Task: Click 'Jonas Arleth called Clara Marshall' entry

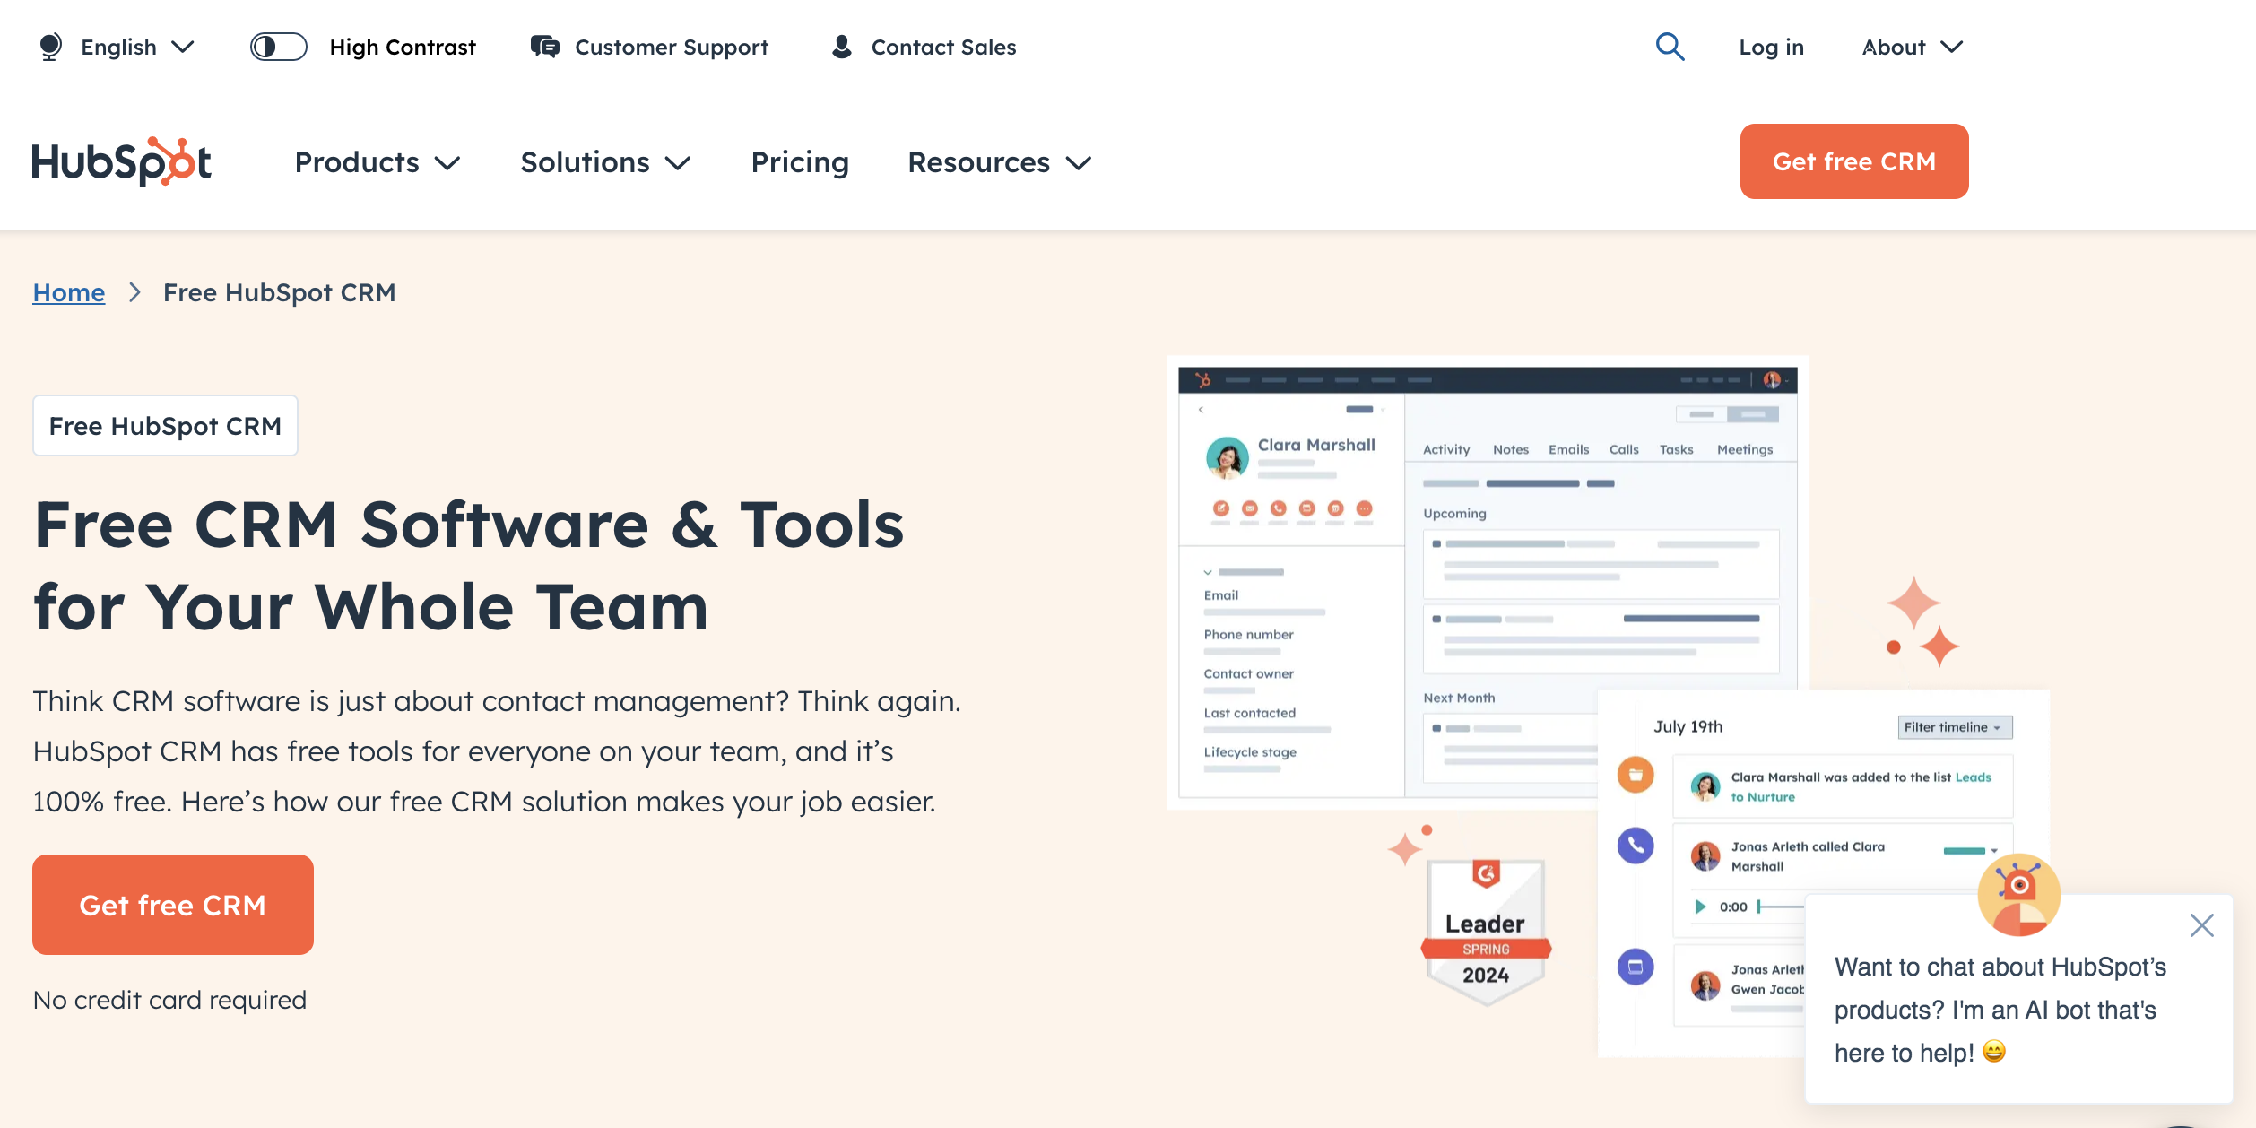Action: tap(1808, 856)
